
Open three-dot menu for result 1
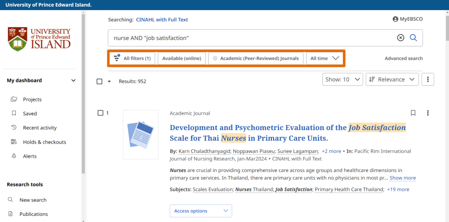coord(428,113)
